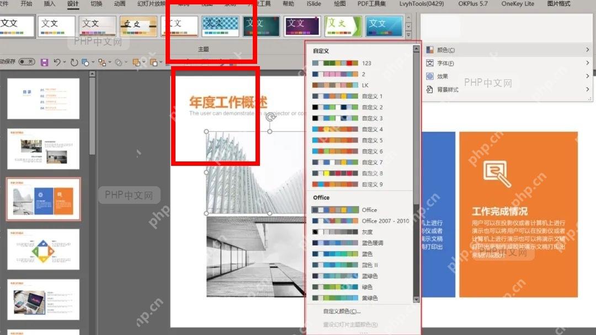Undo the last action
Viewport: 596px width, 335px height.
click(57, 62)
